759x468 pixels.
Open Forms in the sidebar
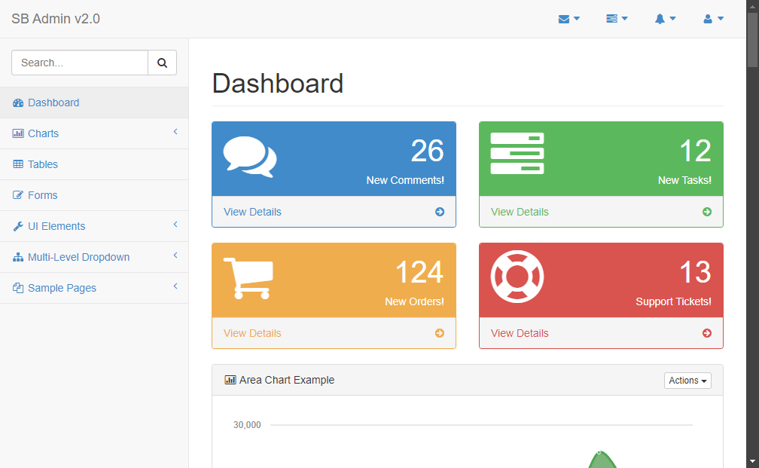tap(94, 195)
